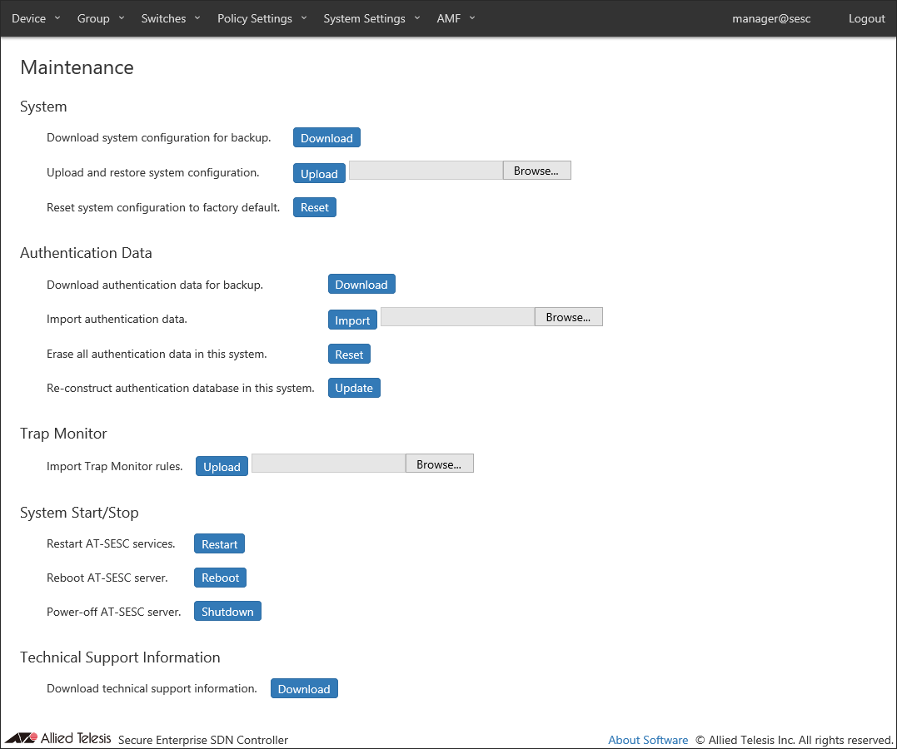Open the System Settings menu

pos(371,18)
